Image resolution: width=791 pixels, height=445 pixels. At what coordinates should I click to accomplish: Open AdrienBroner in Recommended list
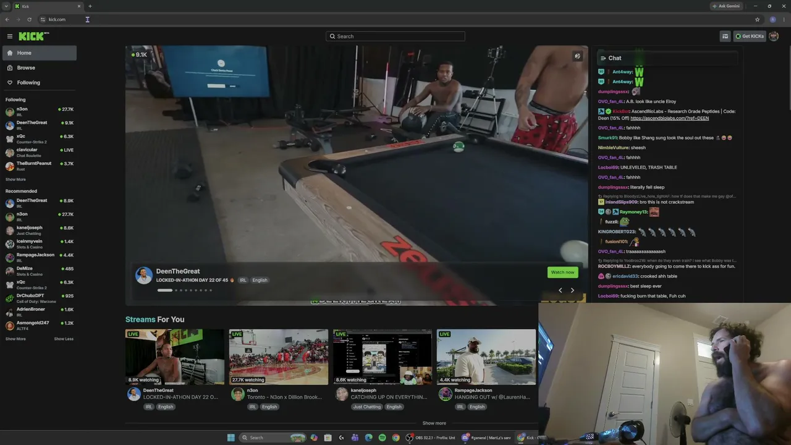pyautogui.click(x=40, y=311)
